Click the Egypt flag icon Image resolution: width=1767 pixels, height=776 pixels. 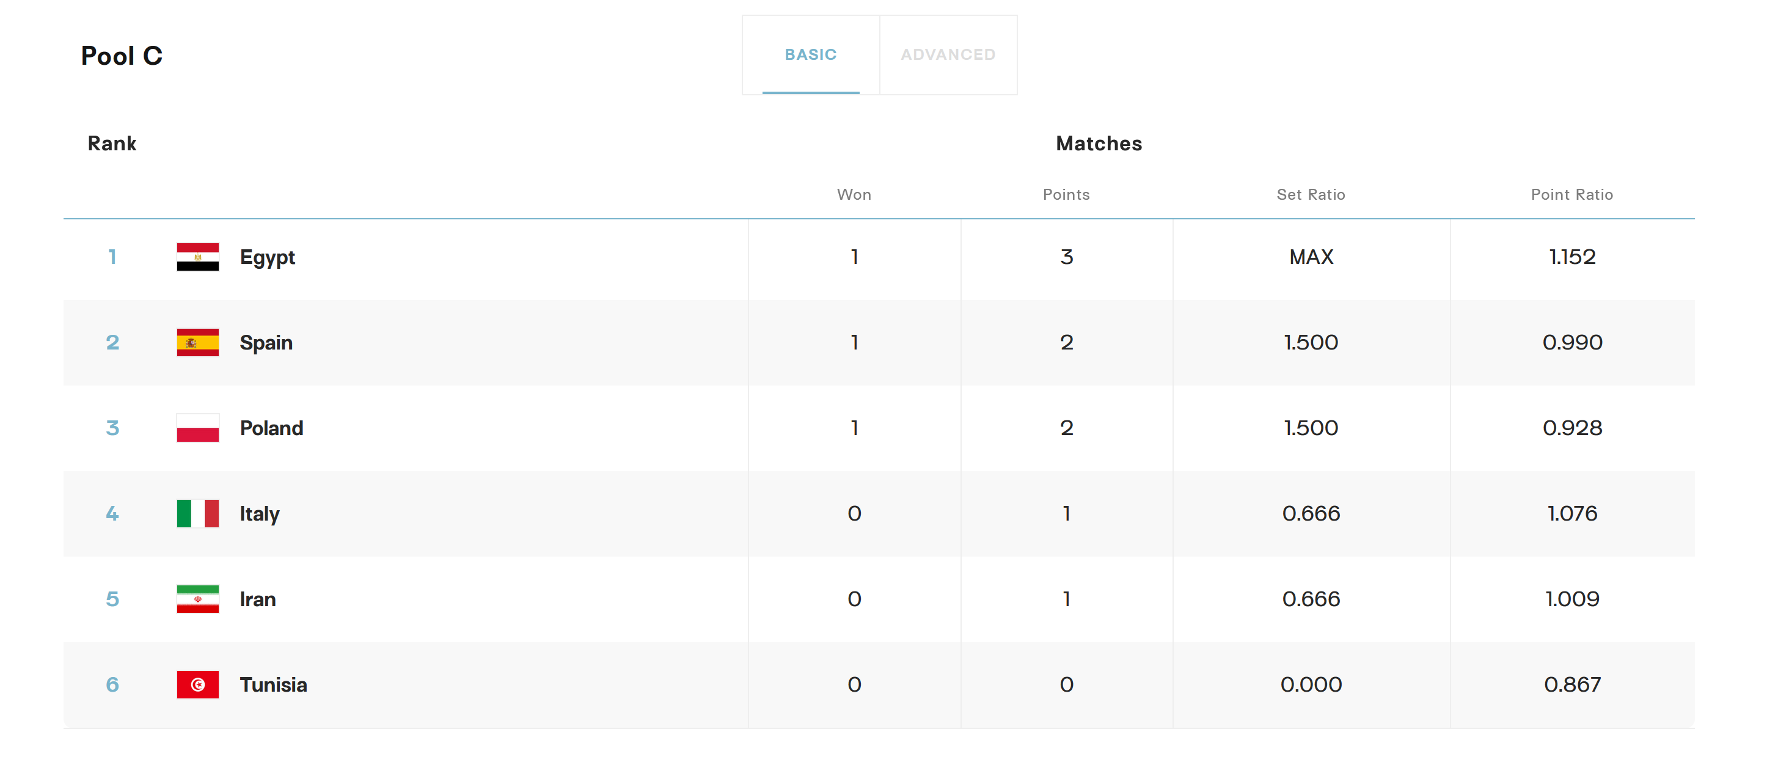[197, 257]
